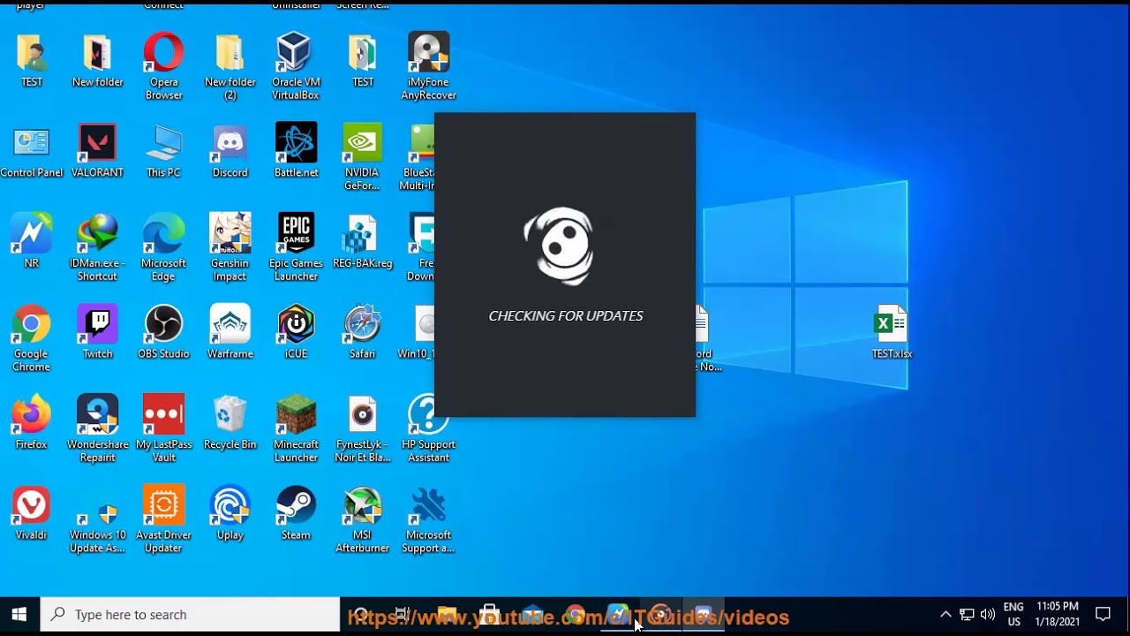
Task: Select the FynestLyk - Noir Et Bla... file
Action: 362,428
